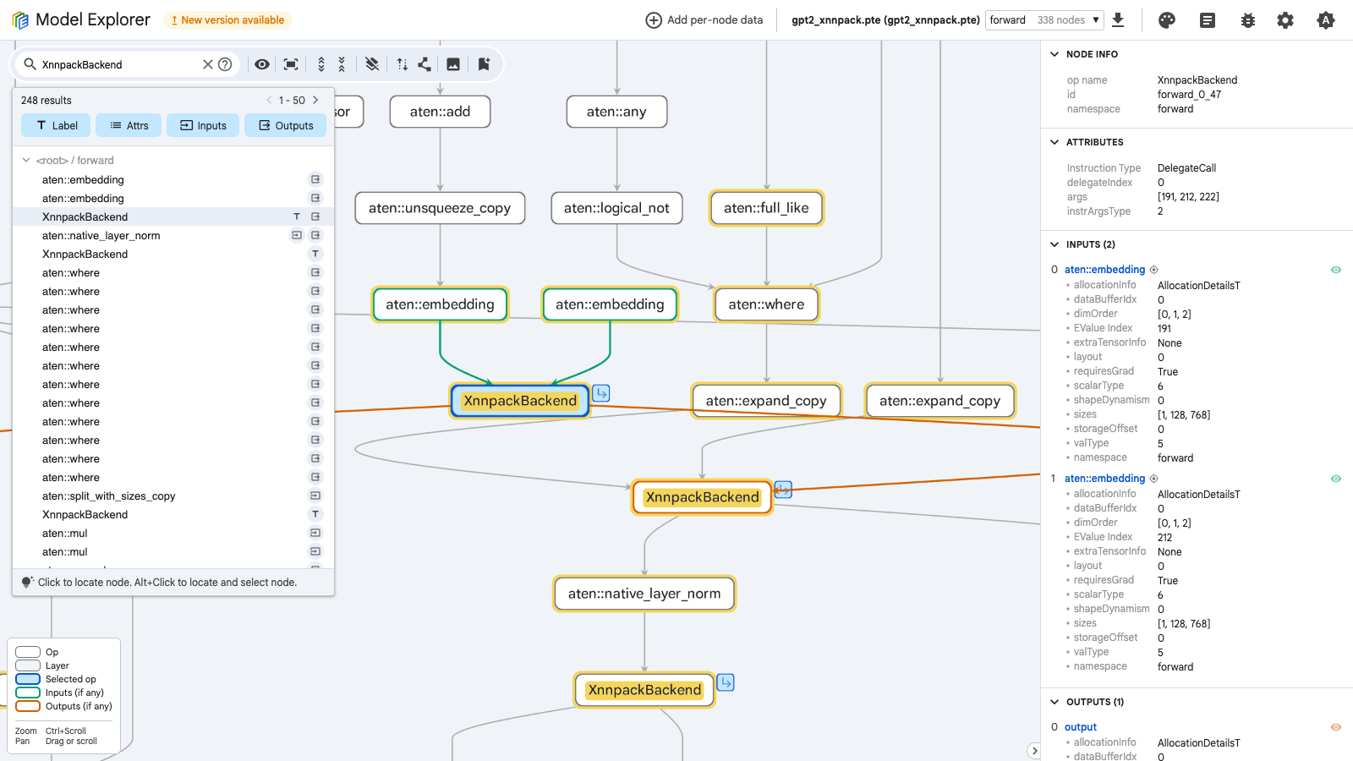1353x761 pixels.
Task: Select aten::split_with_sizes_copy in search results
Action: tap(173, 496)
